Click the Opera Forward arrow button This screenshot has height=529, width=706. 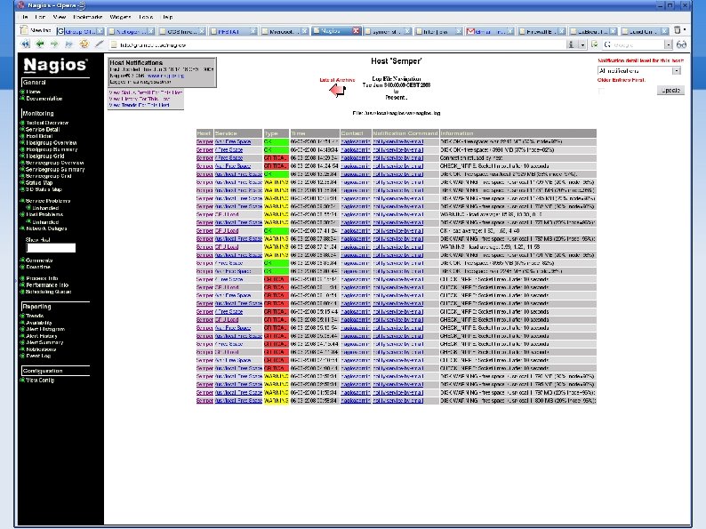pyautogui.click(x=54, y=44)
